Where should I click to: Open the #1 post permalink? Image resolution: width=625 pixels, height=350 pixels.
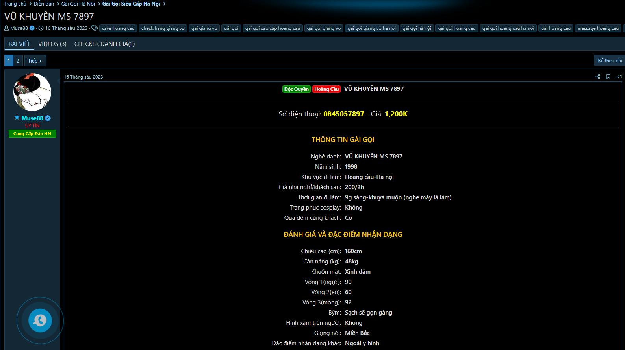tap(619, 77)
